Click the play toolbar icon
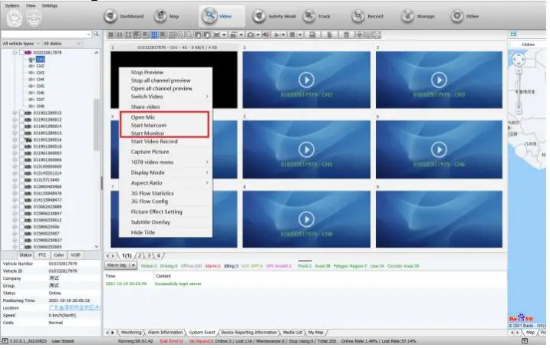550x348 pixels. [277, 34]
